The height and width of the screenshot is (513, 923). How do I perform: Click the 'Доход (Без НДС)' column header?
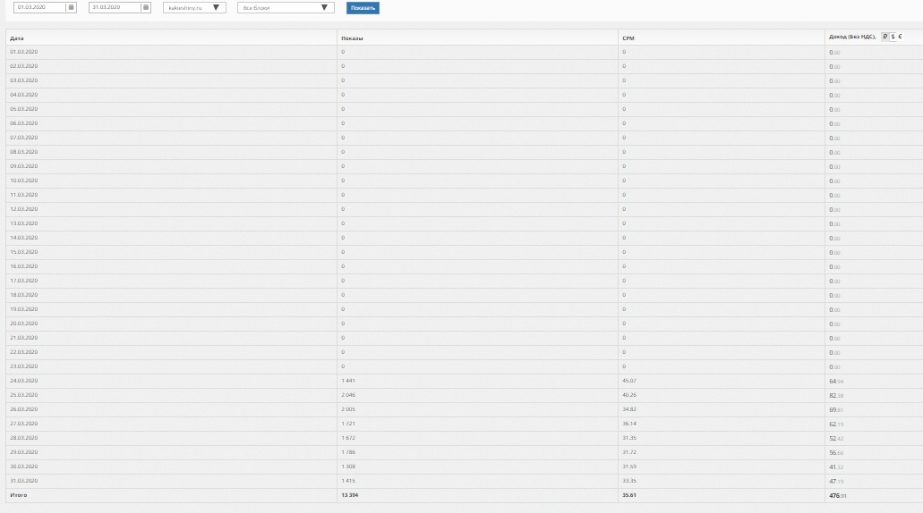coord(851,37)
